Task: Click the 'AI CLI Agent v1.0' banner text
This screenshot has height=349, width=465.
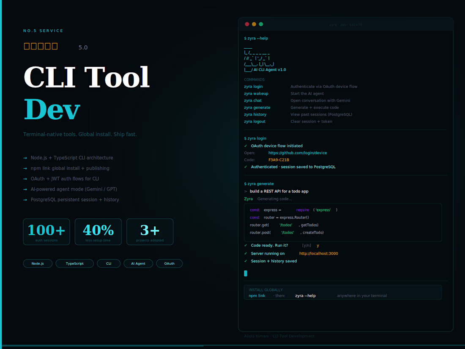Action: click(x=270, y=70)
